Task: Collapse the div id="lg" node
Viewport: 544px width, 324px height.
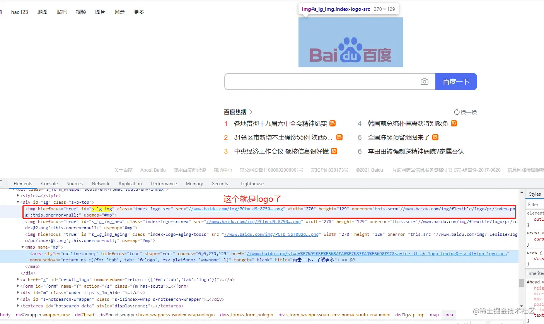Action: pos(18,202)
